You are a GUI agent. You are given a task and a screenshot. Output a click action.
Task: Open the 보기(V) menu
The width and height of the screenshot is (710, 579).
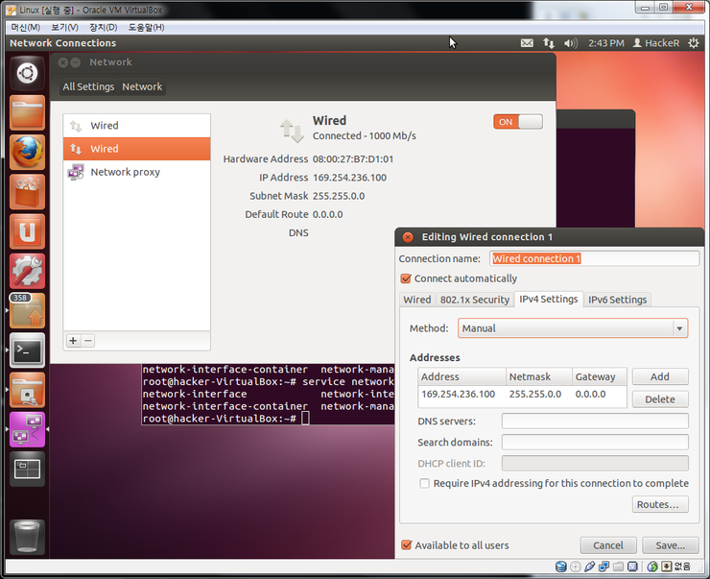(x=64, y=28)
